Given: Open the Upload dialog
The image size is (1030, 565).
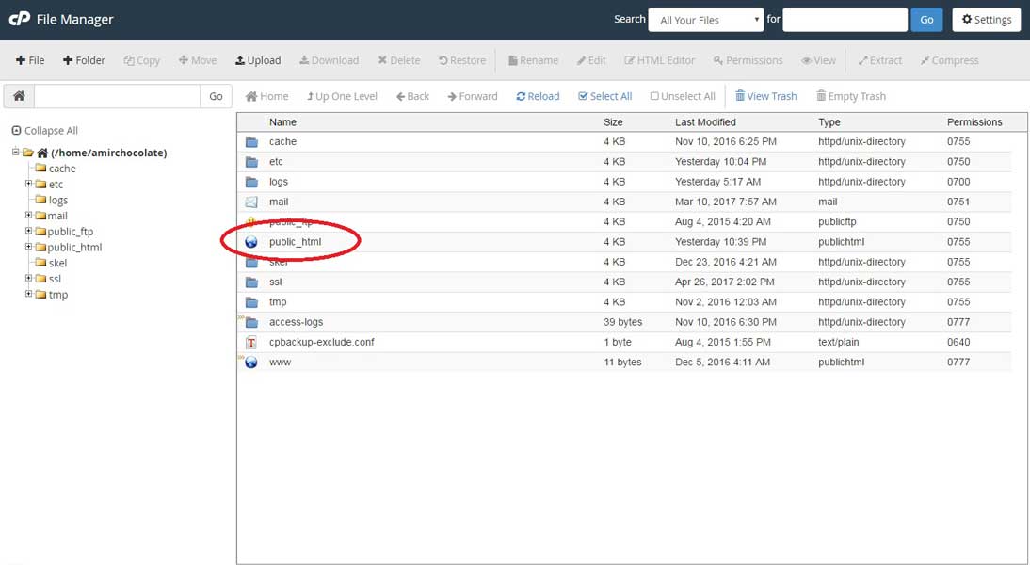Looking at the screenshot, I should click(258, 60).
